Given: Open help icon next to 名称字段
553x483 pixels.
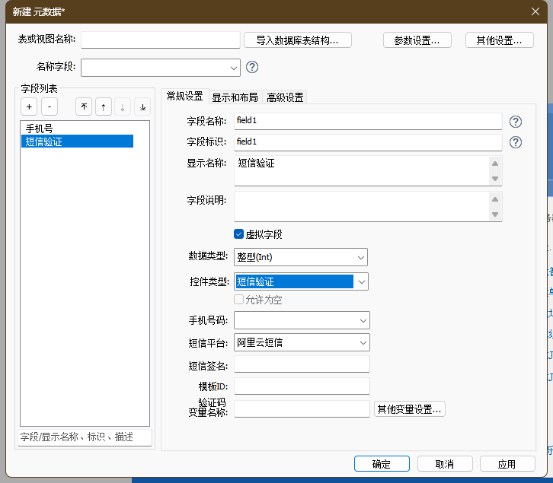Looking at the screenshot, I should coord(252,67).
